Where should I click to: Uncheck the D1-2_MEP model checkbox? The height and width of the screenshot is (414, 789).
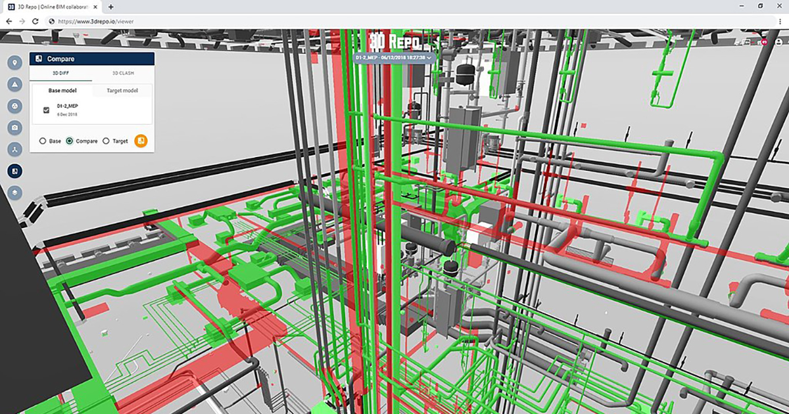[x=46, y=110]
